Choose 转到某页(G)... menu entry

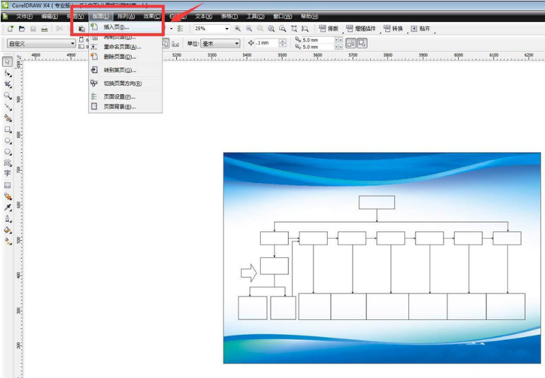tap(126, 70)
